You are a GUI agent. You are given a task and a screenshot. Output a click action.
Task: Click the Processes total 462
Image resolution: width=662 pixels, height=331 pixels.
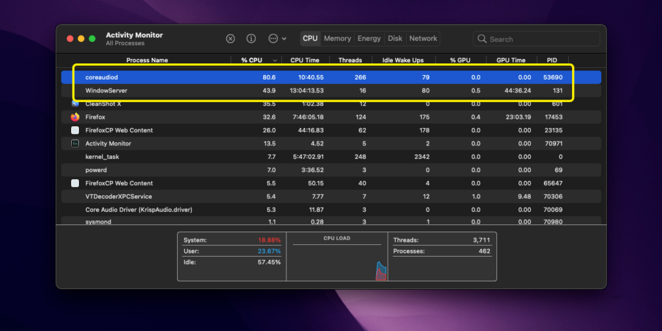[x=485, y=251]
